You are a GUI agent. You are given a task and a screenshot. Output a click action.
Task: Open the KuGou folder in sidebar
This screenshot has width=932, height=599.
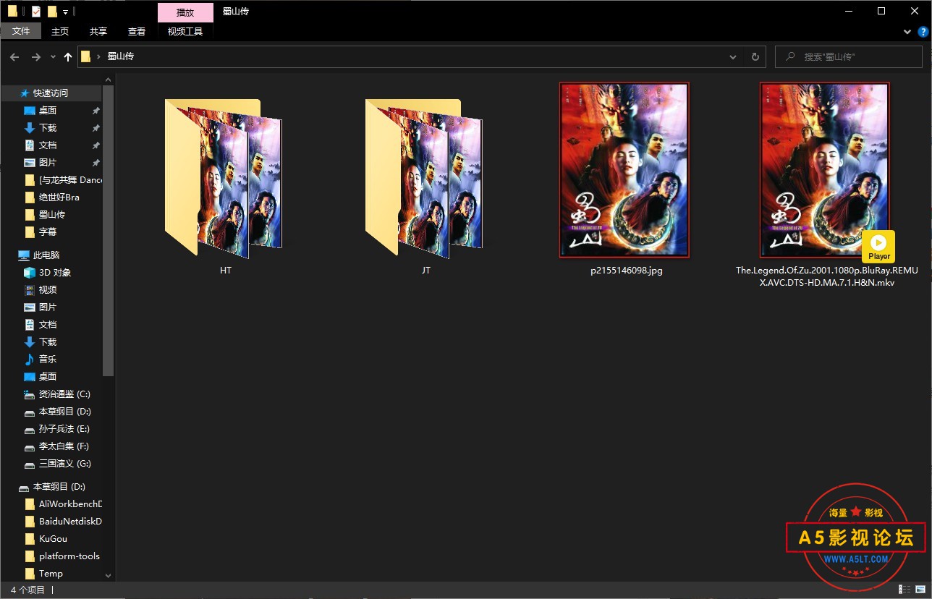click(x=53, y=538)
